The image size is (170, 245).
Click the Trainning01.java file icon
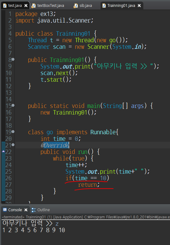point(104,6)
